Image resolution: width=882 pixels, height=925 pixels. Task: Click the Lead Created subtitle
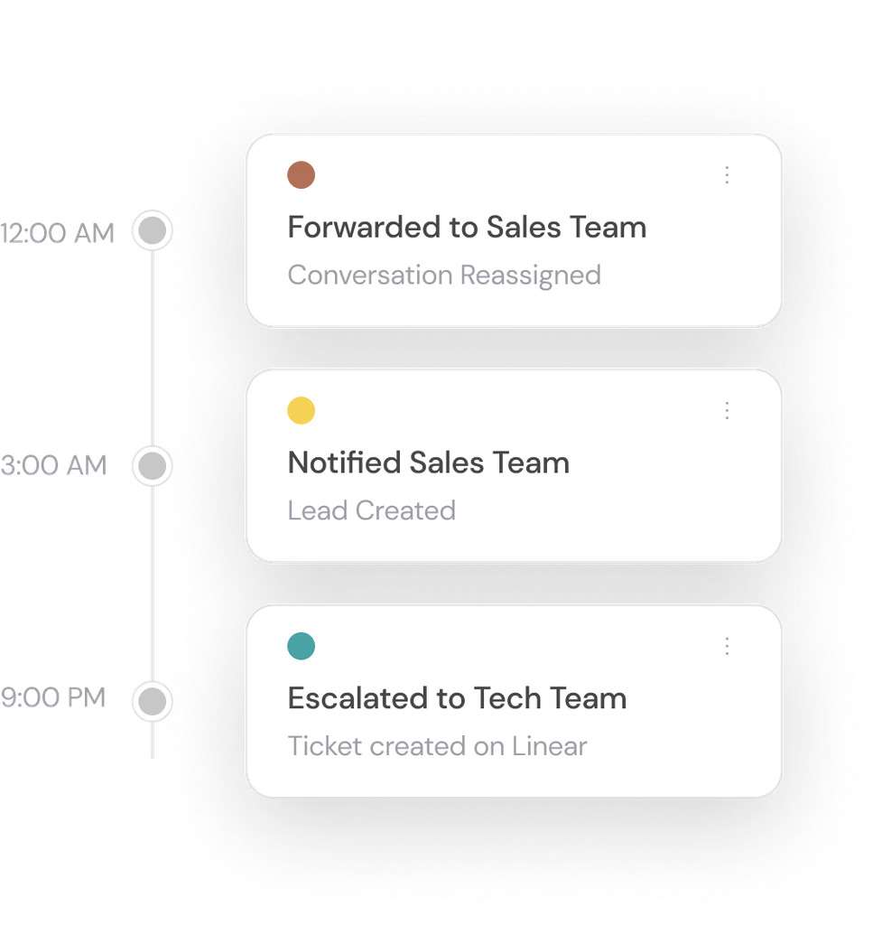pos(371,510)
